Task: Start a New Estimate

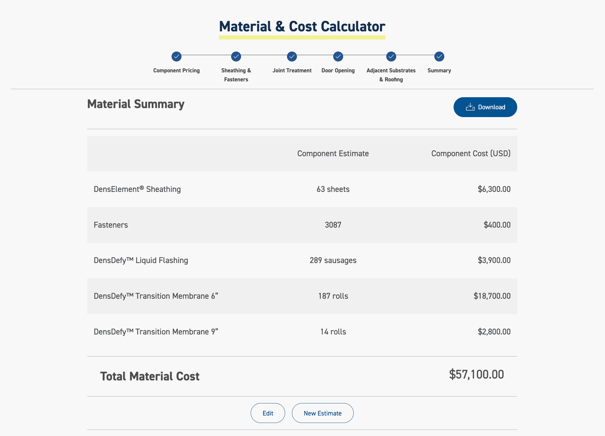Action: [x=322, y=413]
